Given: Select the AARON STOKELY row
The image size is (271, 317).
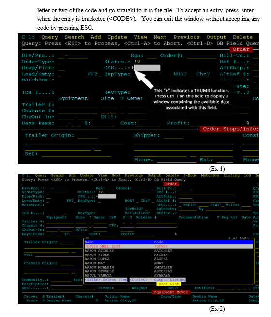Looking at the screenshot, I should point(168,271).
